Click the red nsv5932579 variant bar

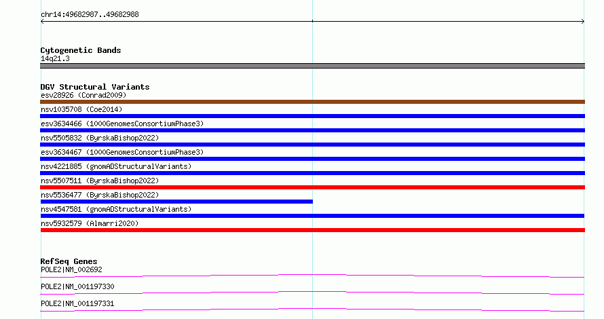pyautogui.click(x=312, y=230)
